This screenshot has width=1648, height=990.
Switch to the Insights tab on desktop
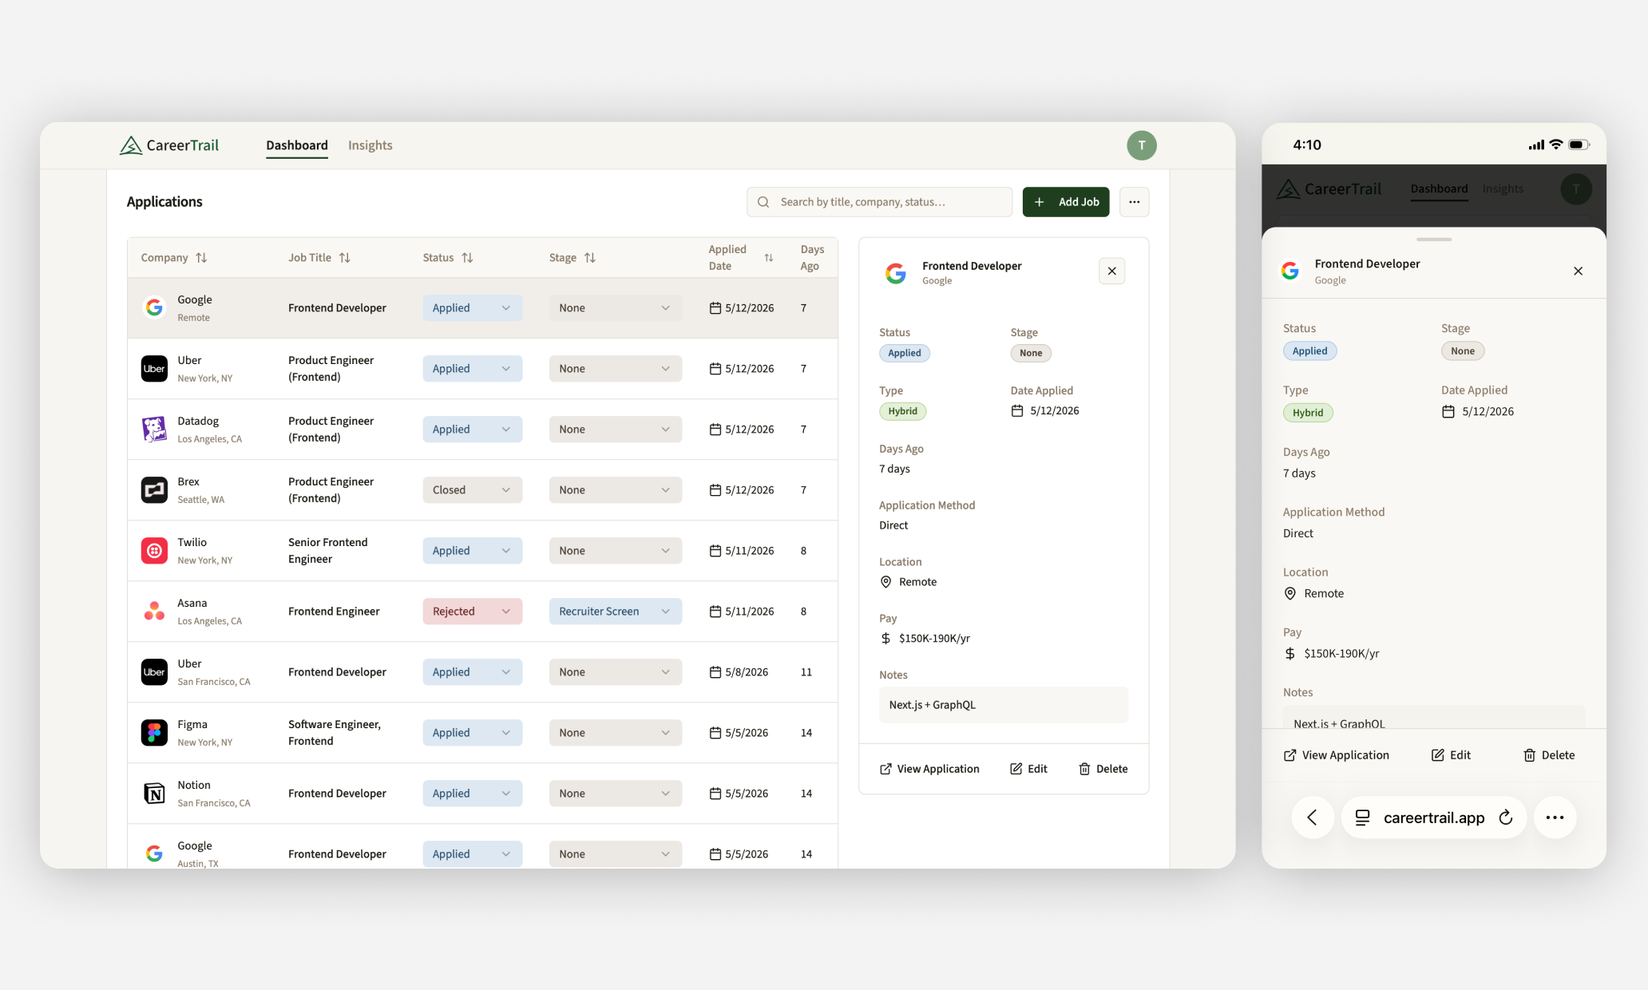pos(370,145)
